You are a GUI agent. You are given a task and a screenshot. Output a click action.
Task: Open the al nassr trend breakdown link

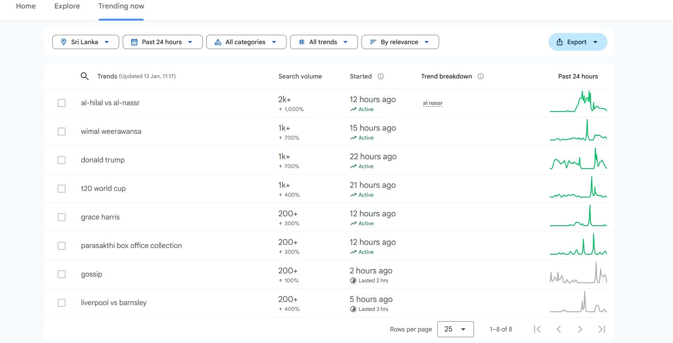pos(432,103)
